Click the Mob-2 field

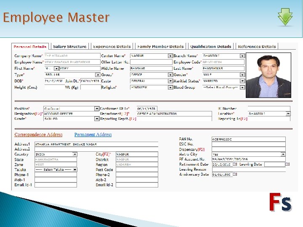click(137, 180)
